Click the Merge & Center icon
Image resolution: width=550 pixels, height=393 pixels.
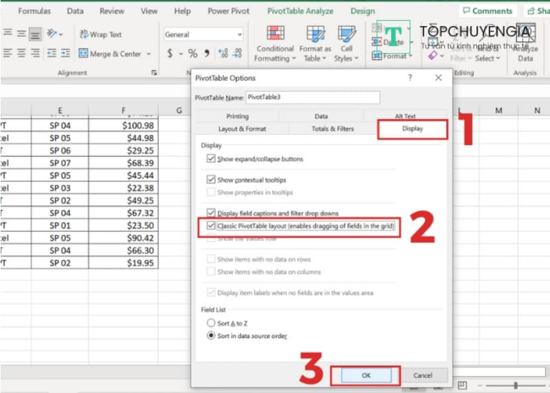tap(84, 54)
